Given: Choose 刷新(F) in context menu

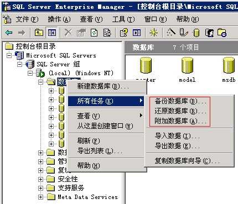Looking at the screenshot, I should click(x=106, y=141).
